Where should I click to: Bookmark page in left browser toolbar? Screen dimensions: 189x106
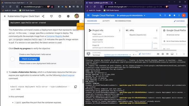click(17, 7)
